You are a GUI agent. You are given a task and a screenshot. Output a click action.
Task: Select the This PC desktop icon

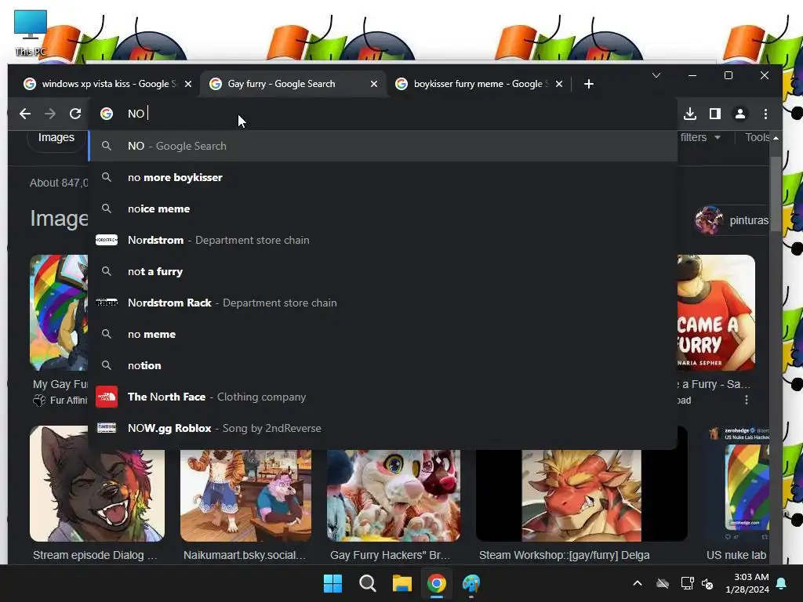[x=31, y=33]
